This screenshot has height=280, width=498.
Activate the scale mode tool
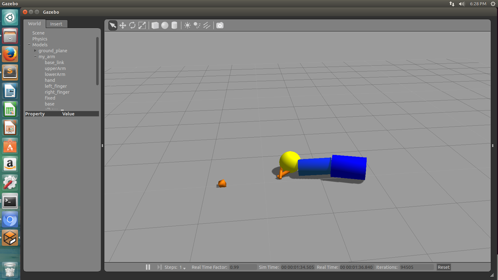142,26
